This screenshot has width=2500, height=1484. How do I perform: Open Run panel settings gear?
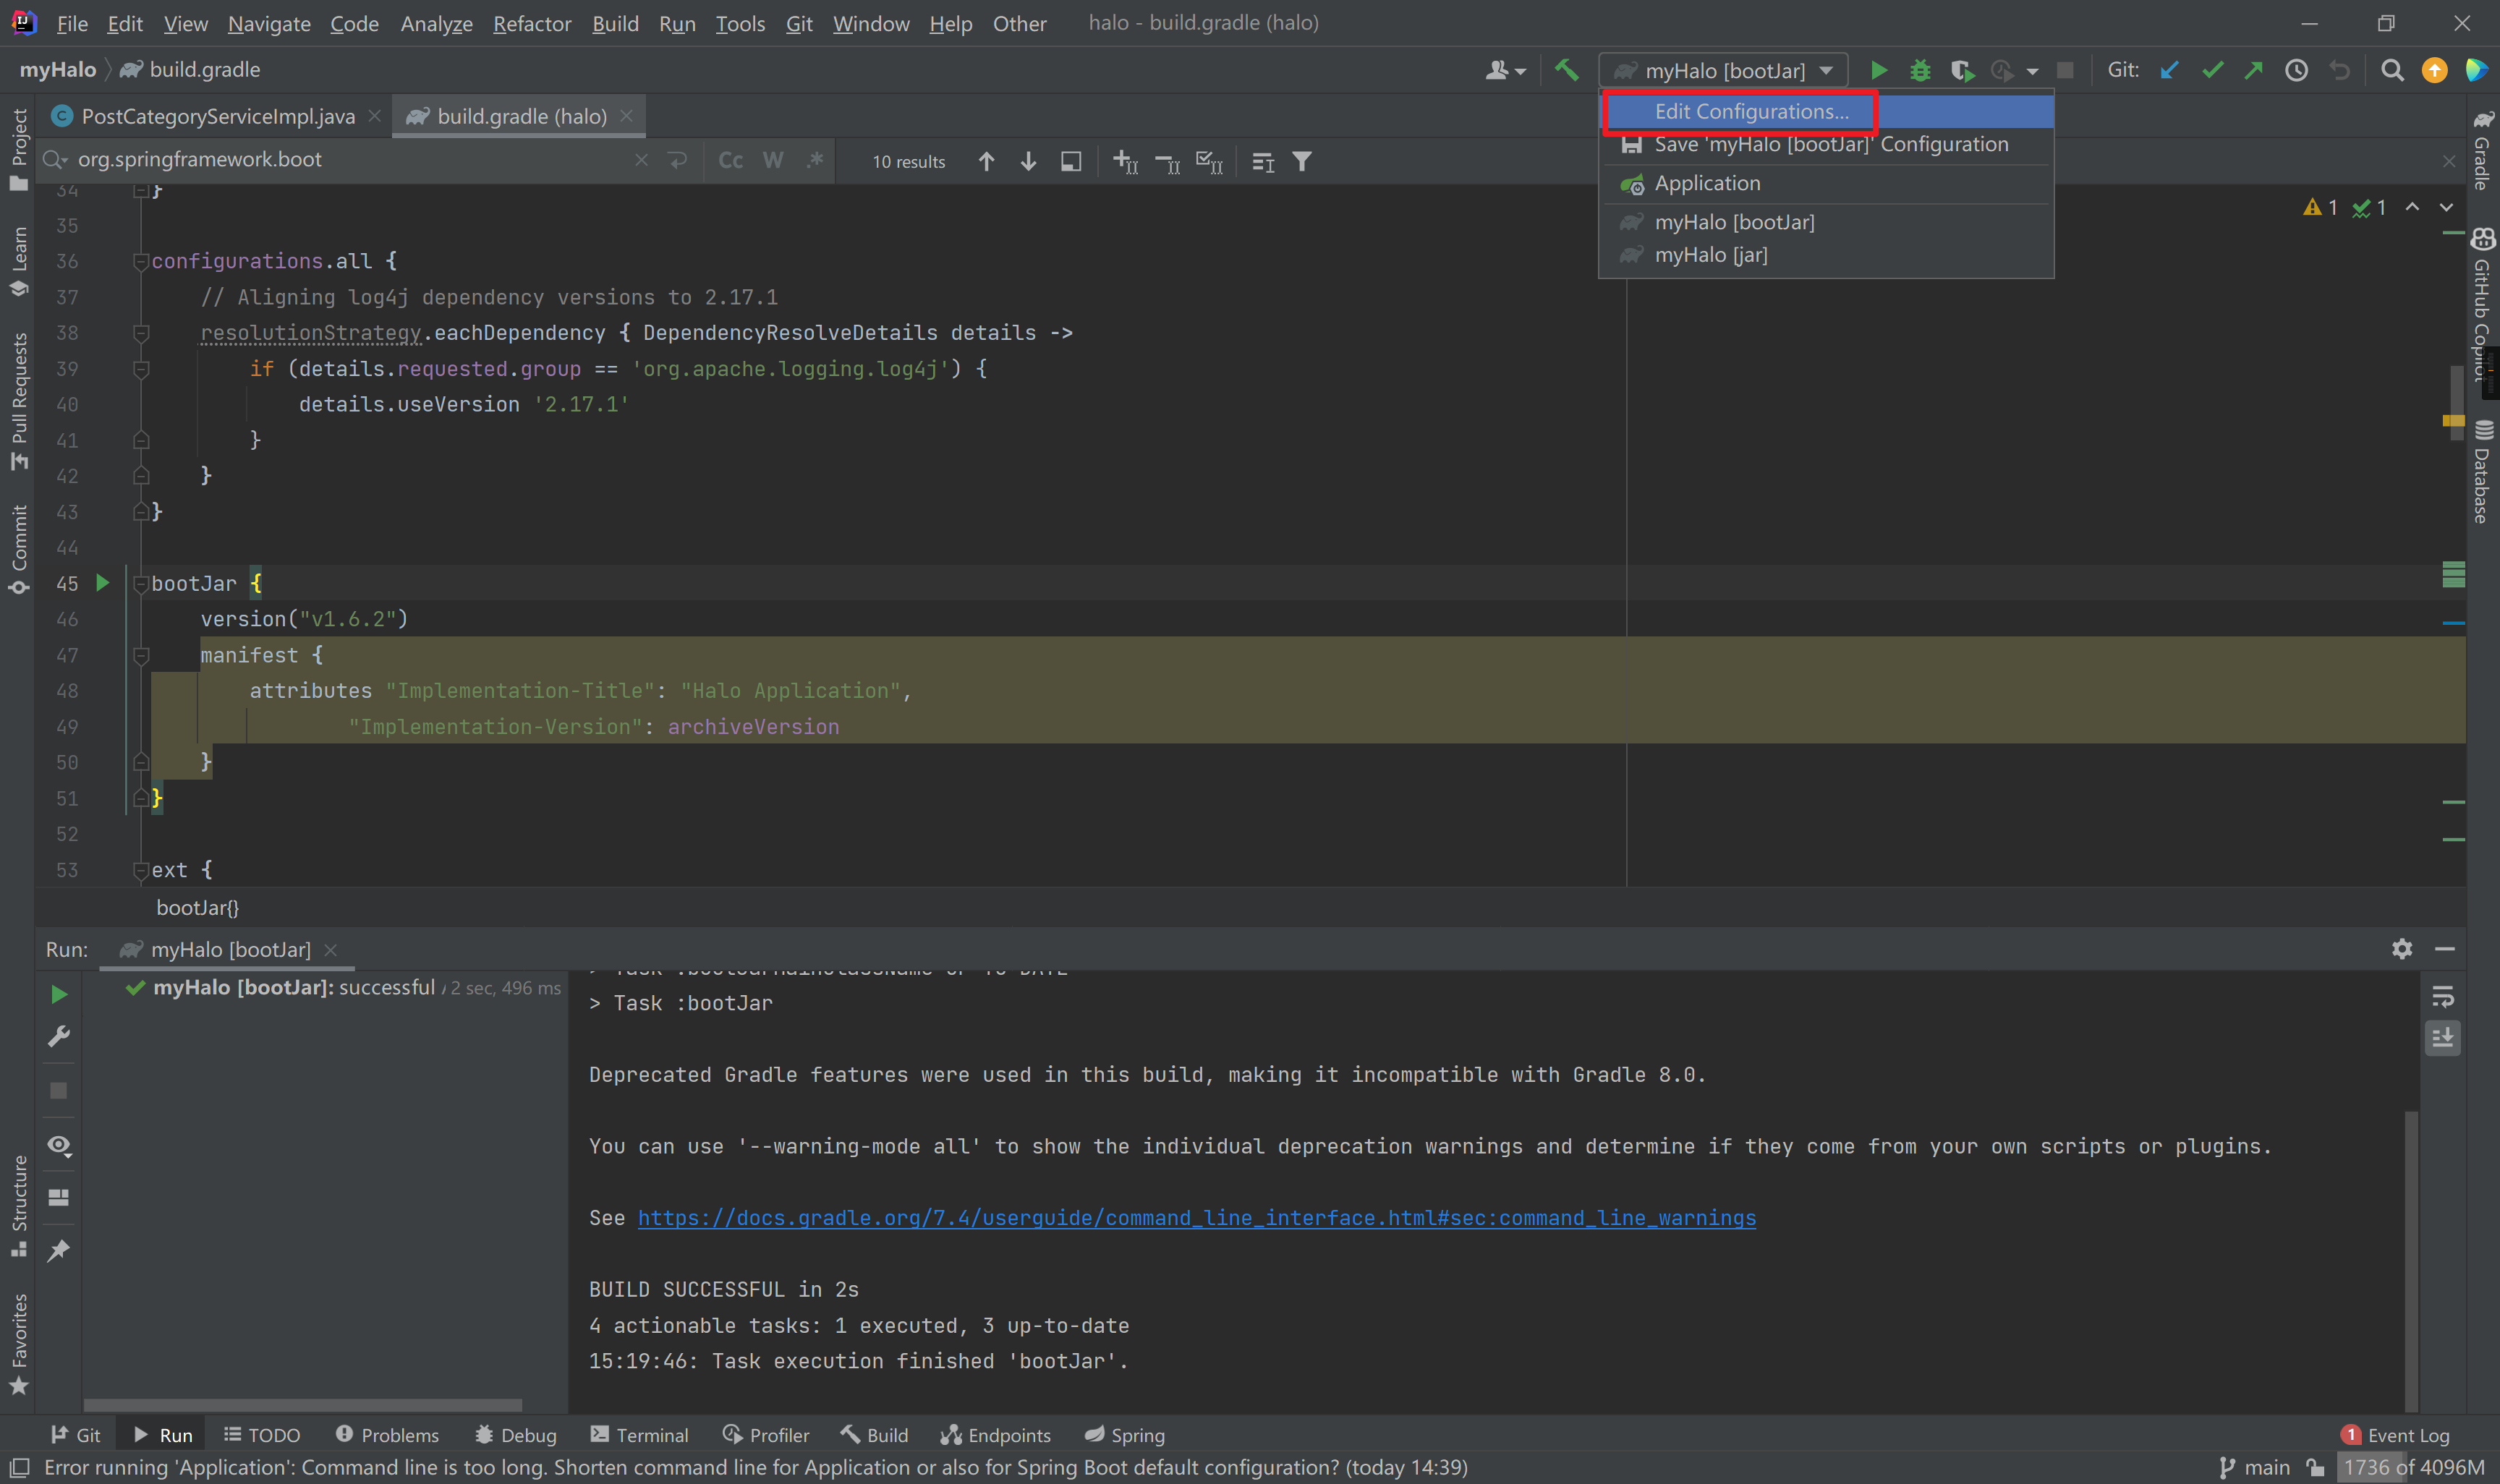(x=2402, y=948)
